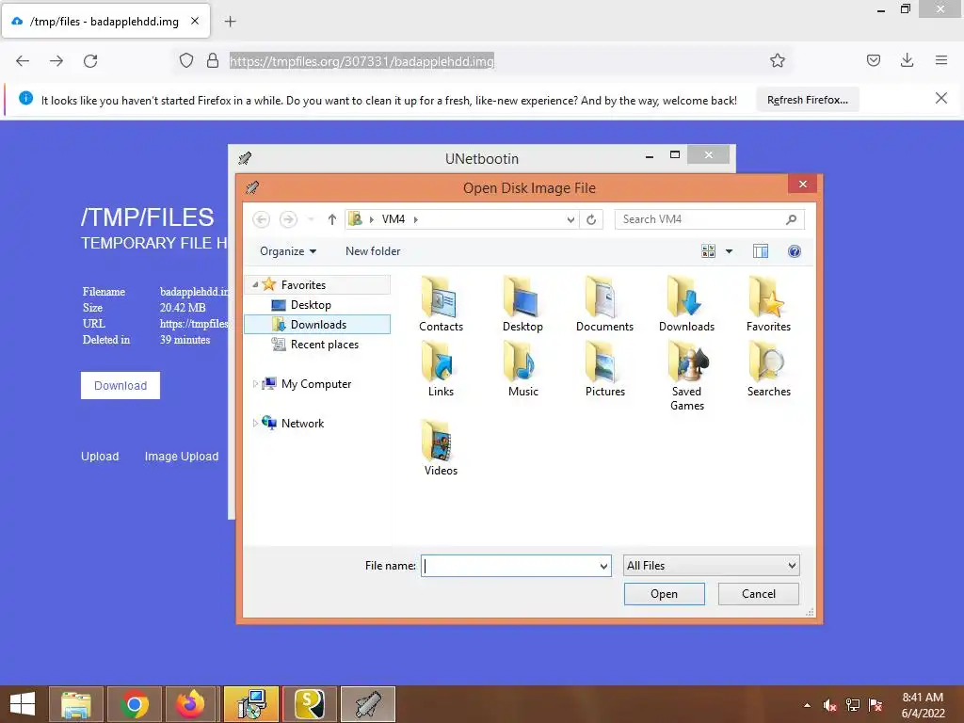Image resolution: width=964 pixels, height=723 pixels.
Task: Click the Search VM4 box
Action: coord(709,219)
